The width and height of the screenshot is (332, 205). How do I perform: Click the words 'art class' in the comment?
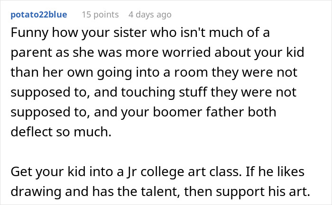click(x=214, y=171)
